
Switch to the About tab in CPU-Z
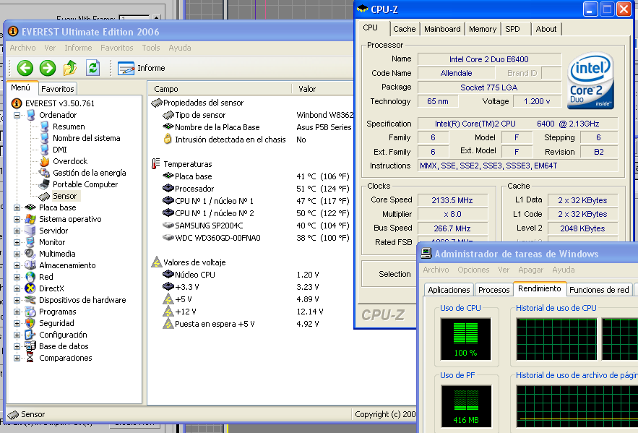(546, 29)
